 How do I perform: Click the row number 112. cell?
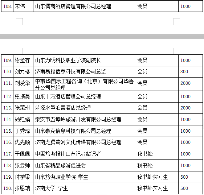pyautogui.click(x=7, y=97)
